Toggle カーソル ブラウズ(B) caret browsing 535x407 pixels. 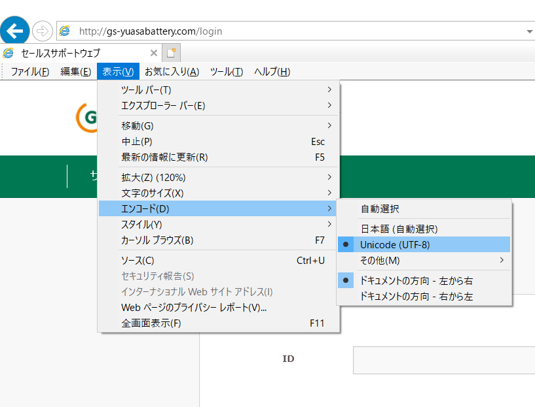218,240
